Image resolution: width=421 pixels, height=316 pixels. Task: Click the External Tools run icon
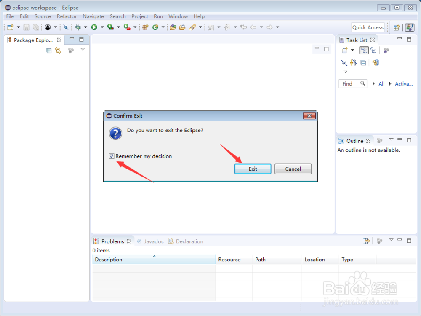click(x=127, y=27)
